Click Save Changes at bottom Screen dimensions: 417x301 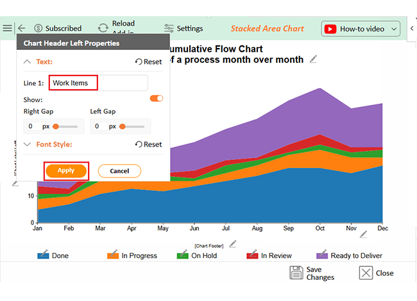click(x=312, y=273)
